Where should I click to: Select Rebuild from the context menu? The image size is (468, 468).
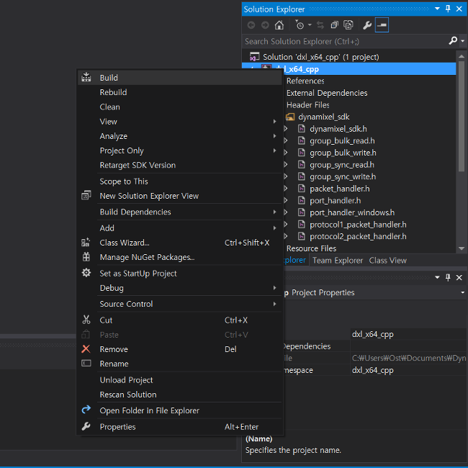pyautogui.click(x=113, y=92)
